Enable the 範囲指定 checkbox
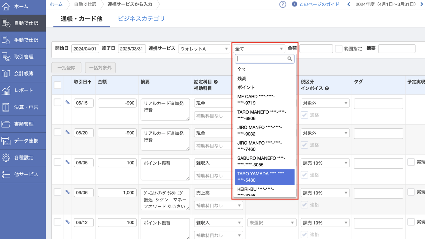This screenshot has height=239, width=425. point(338,49)
